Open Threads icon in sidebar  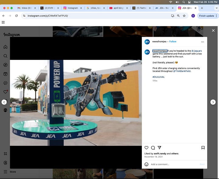click(5, 163)
